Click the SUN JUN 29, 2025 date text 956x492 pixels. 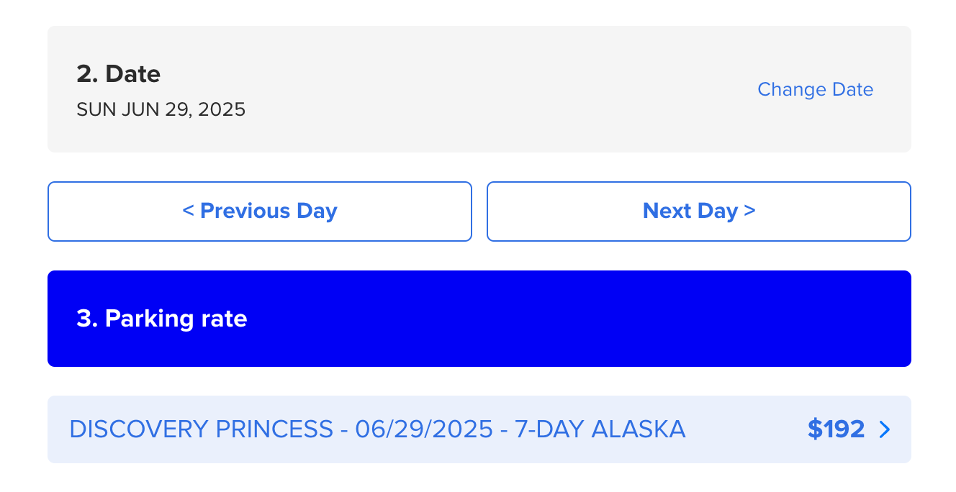coord(161,109)
